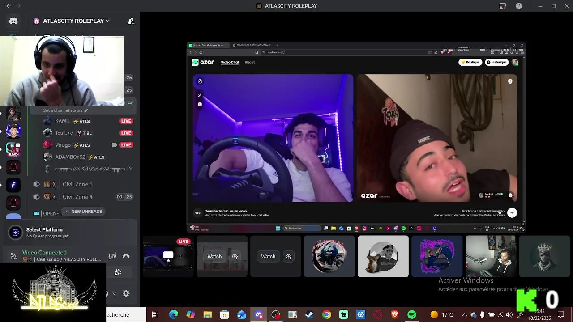Select the webcam participant with microphone

[x=491, y=256]
